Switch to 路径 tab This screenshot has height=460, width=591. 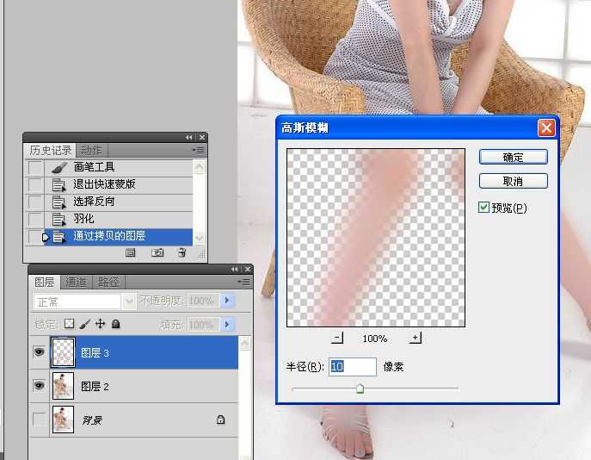[x=108, y=282]
